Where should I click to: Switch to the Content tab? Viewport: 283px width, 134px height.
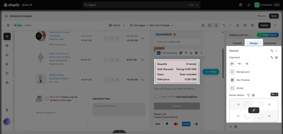pos(237,43)
